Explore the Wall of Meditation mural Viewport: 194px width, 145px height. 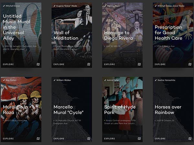[x=59, y=64]
